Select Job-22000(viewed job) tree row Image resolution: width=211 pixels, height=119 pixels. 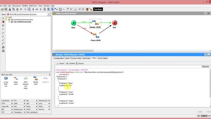point(22,22)
